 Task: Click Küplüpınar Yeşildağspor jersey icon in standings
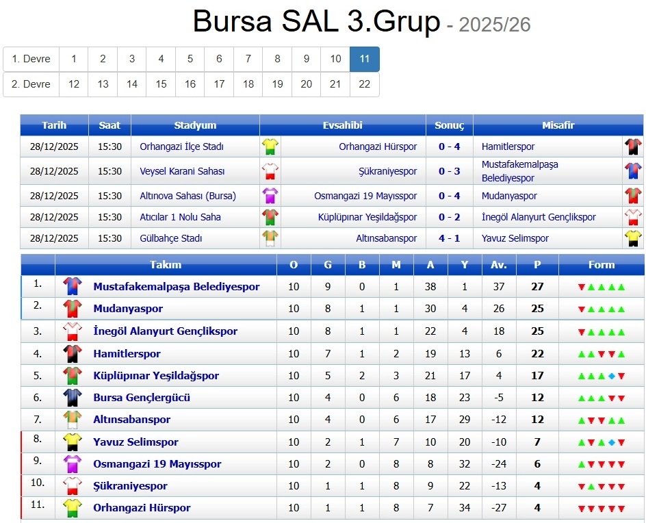coord(72,375)
